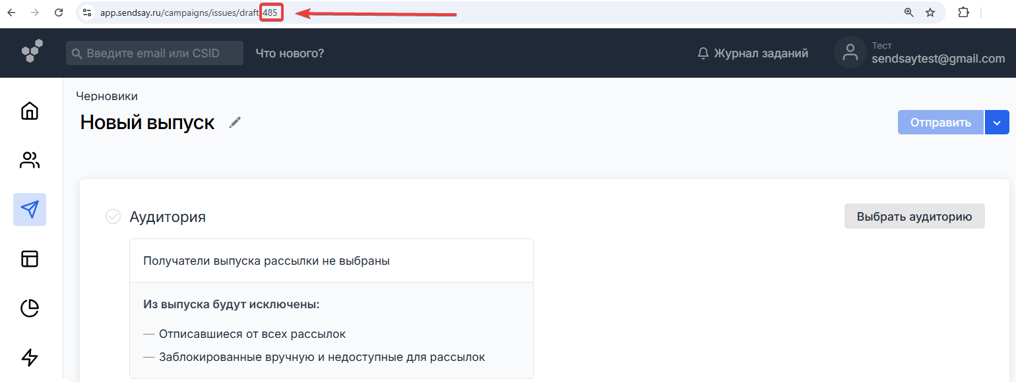Open Журнал заданий

753,53
